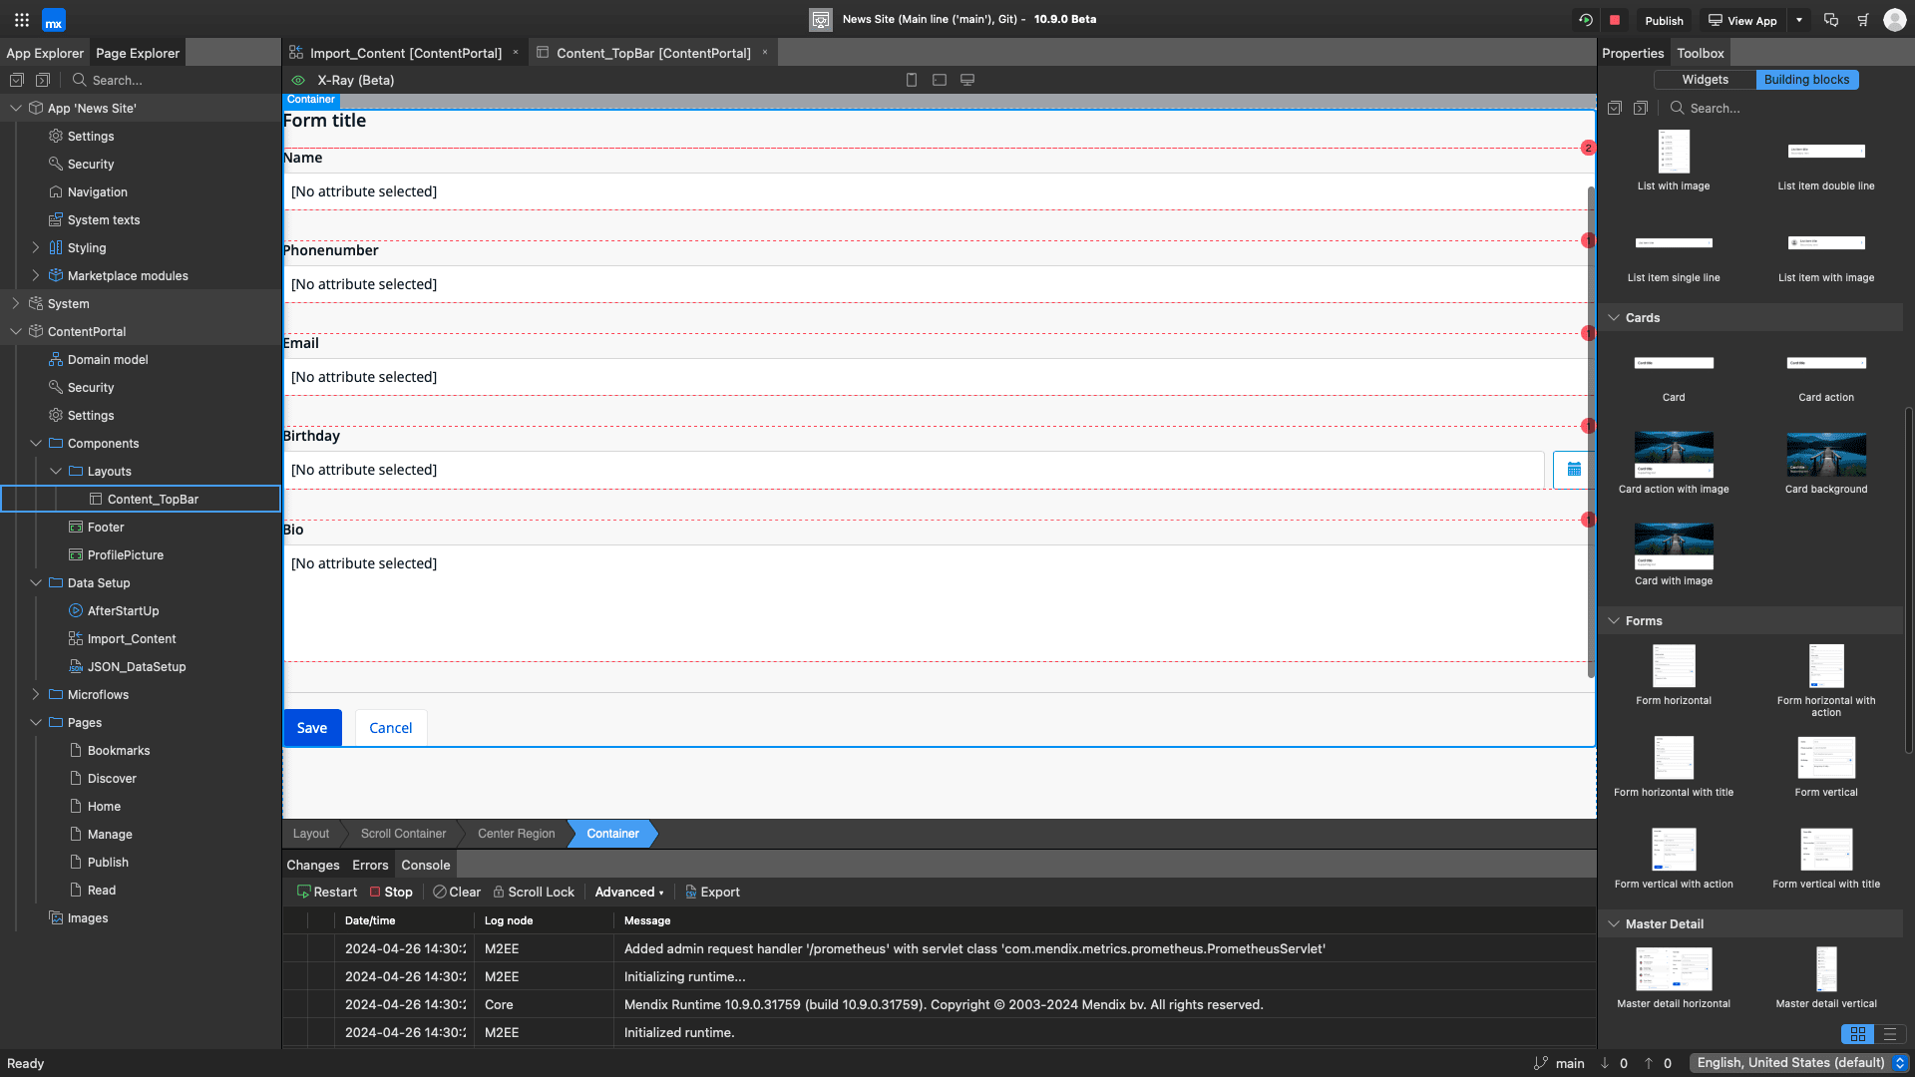The height and width of the screenshot is (1077, 1915).
Task: Click expand all icon in Toolbox
Action: pos(1615,108)
